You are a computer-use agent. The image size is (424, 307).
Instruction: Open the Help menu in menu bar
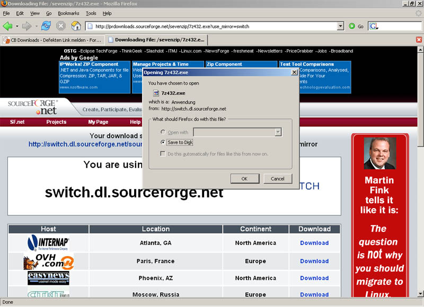107,13
